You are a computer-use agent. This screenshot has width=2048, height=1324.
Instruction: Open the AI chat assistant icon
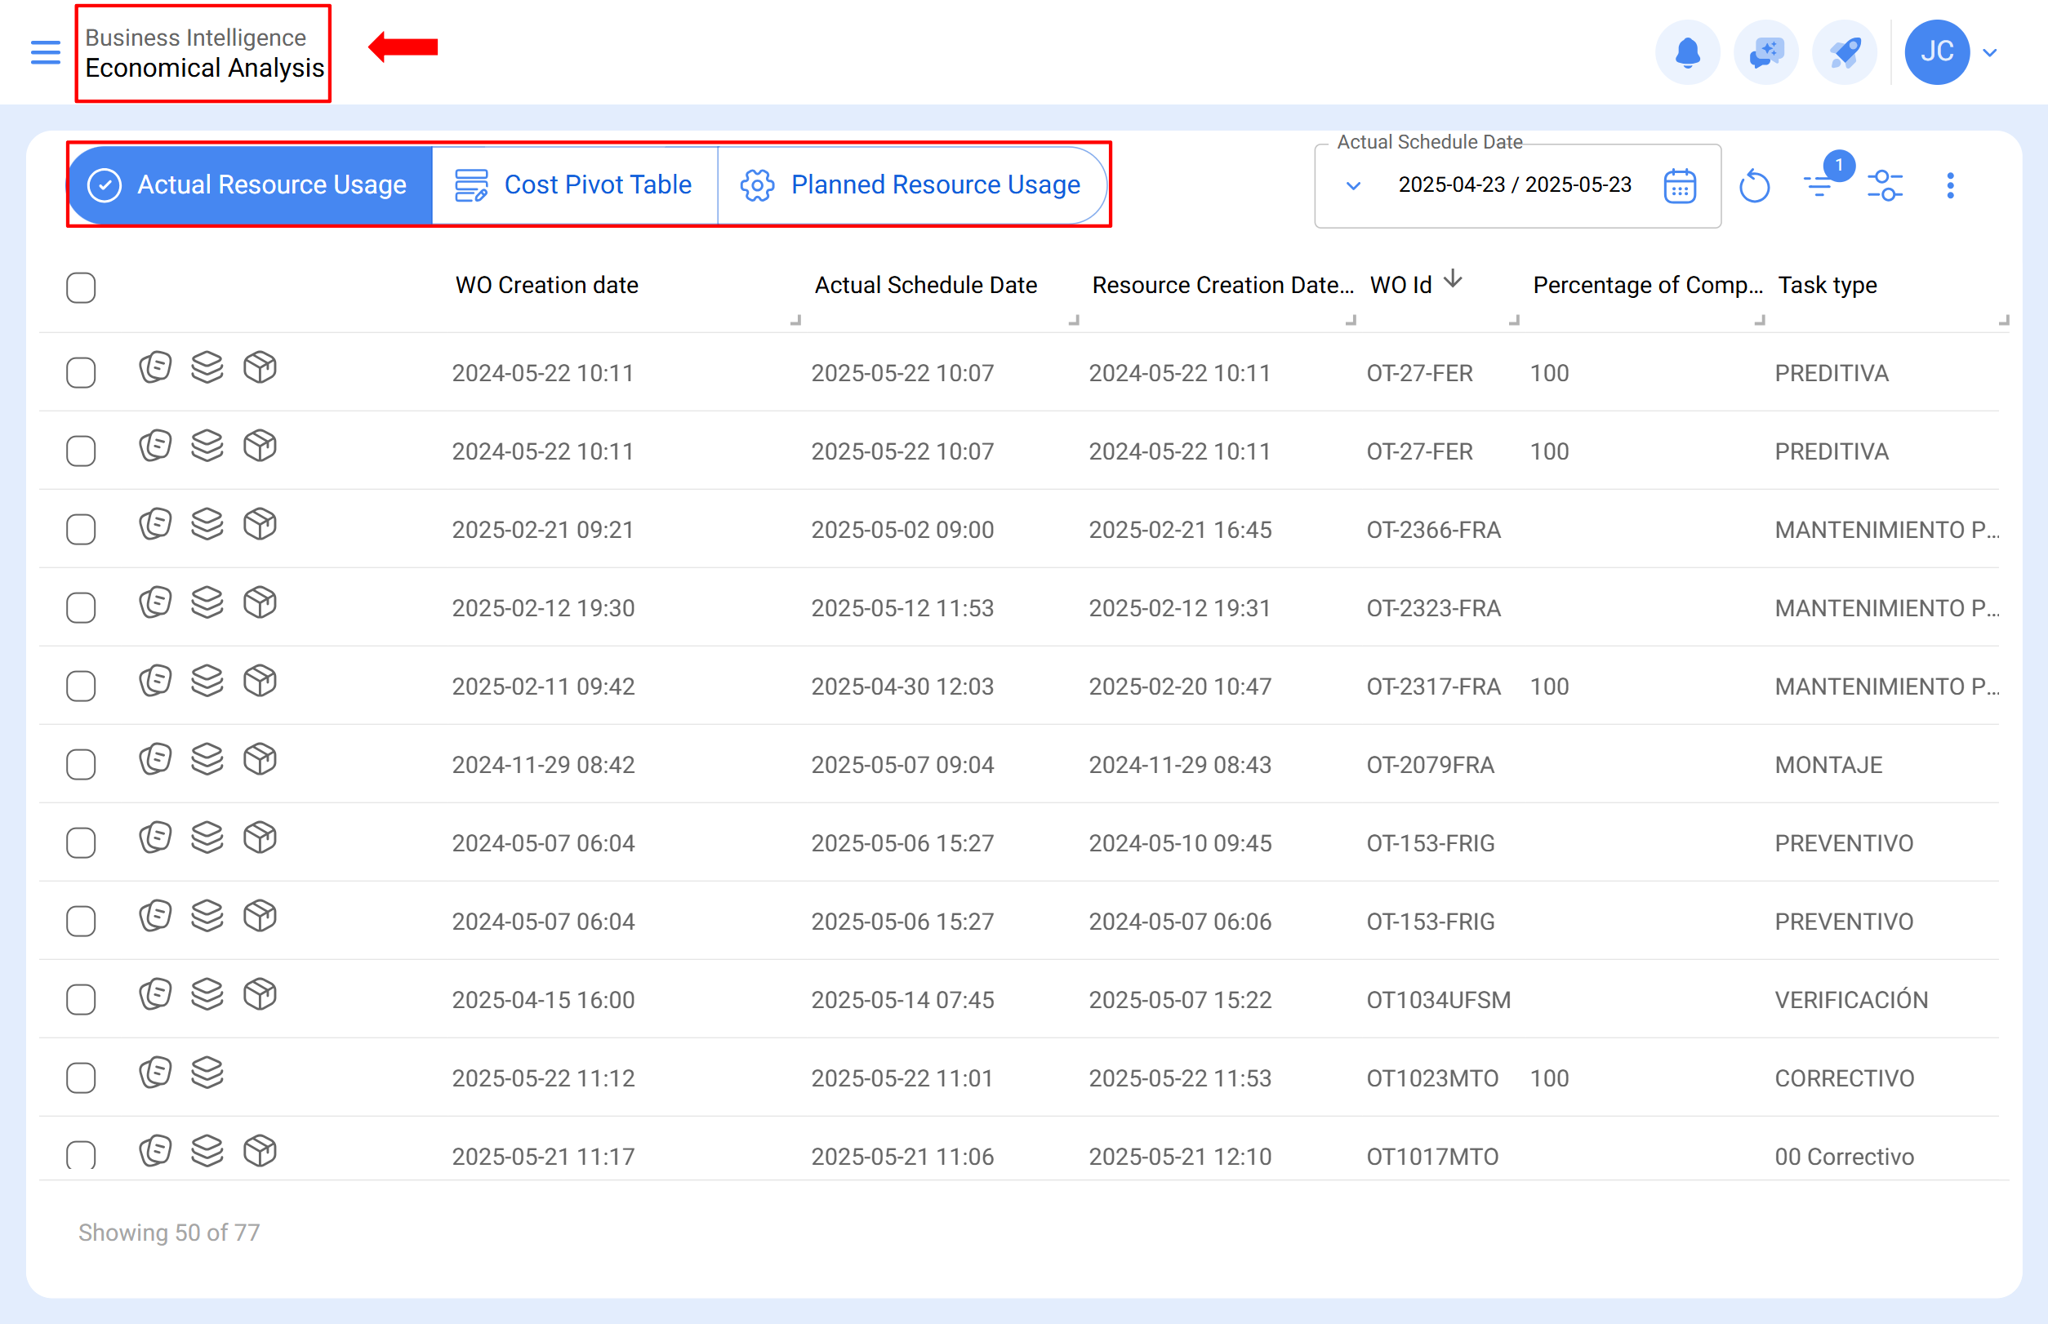pyautogui.click(x=1766, y=52)
